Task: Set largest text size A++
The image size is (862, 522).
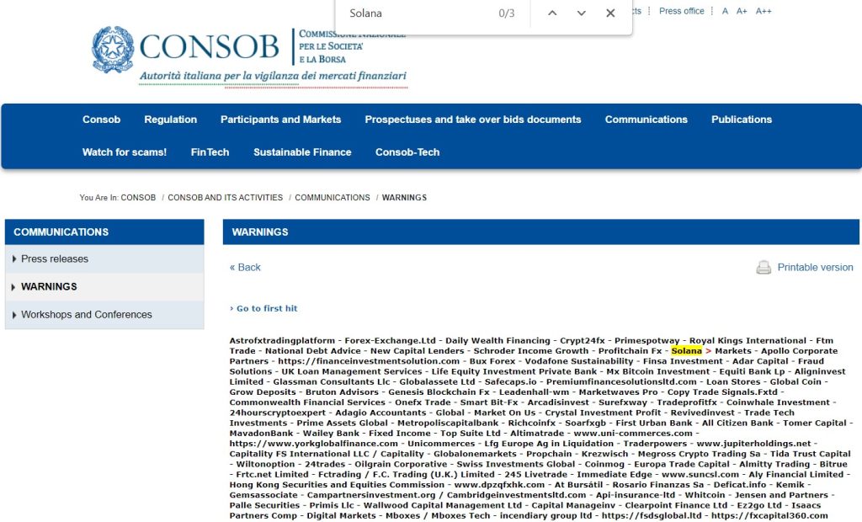Action: (x=763, y=11)
